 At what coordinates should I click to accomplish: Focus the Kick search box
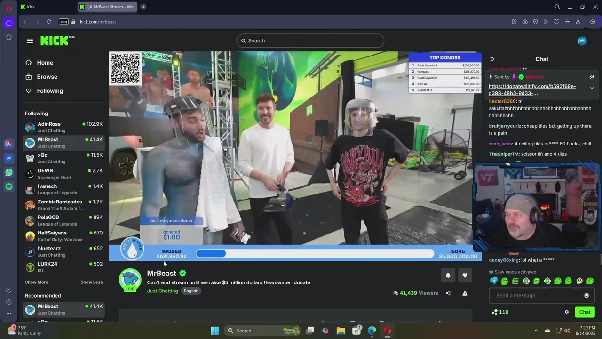click(310, 41)
